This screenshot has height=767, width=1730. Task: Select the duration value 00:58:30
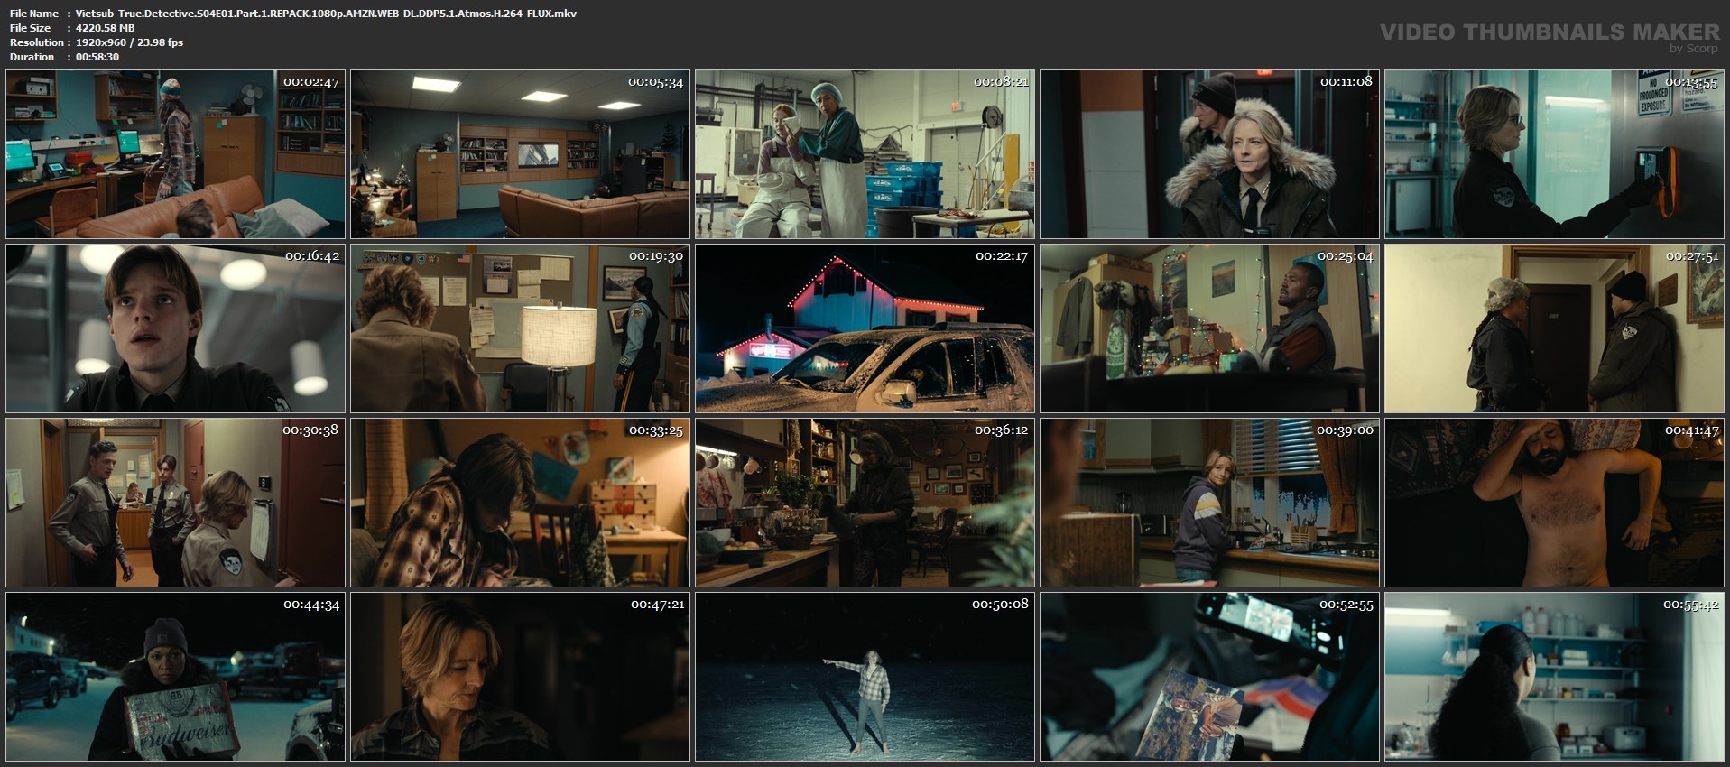[x=97, y=57]
